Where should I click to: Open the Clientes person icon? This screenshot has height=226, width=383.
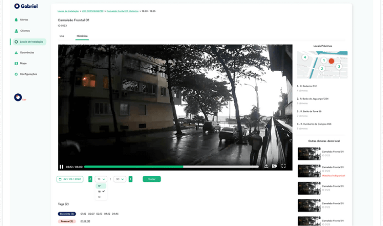pyautogui.click(x=16, y=31)
